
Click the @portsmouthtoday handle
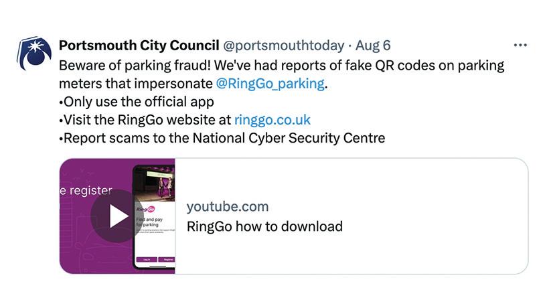pyautogui.click(x=282, y=46)
